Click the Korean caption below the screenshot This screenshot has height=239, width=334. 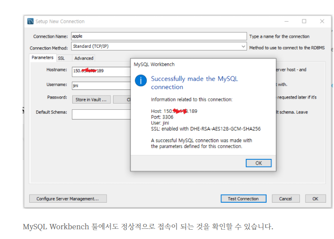pyautogui.click(x=148, y=227)
